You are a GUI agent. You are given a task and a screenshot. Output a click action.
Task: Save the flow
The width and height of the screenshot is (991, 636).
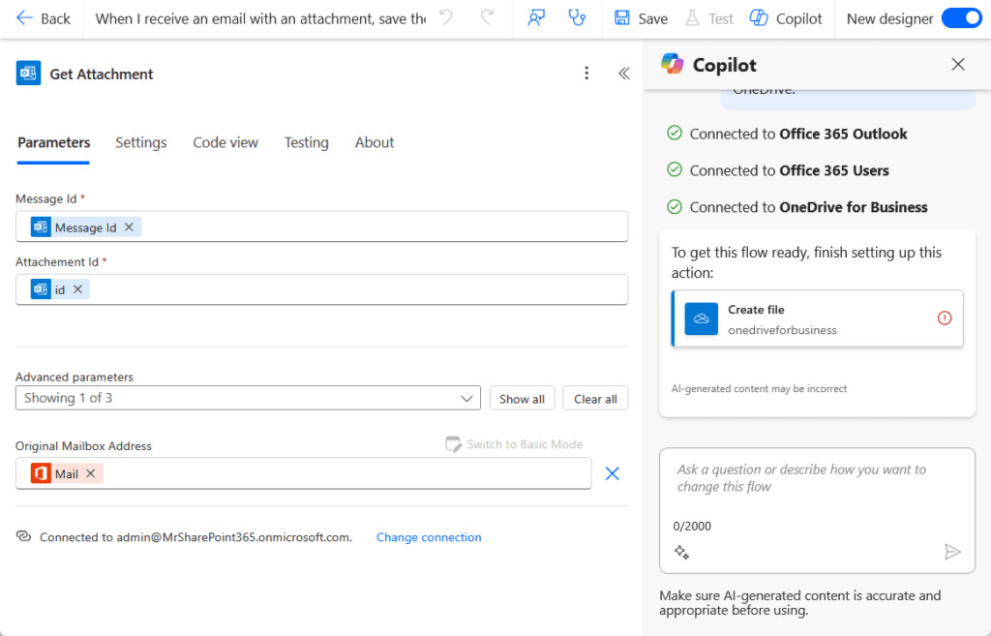click(641, 18)
